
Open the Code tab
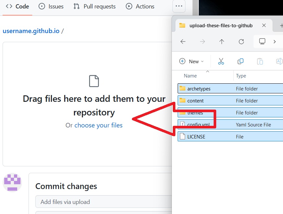17,6
